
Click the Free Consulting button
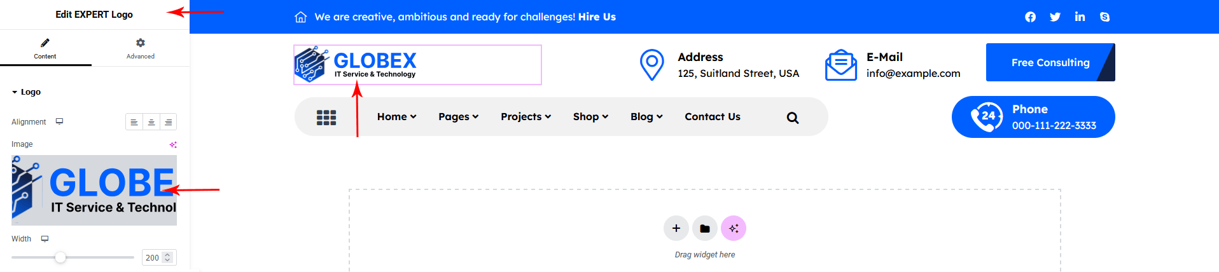[x=1050, y=62]
